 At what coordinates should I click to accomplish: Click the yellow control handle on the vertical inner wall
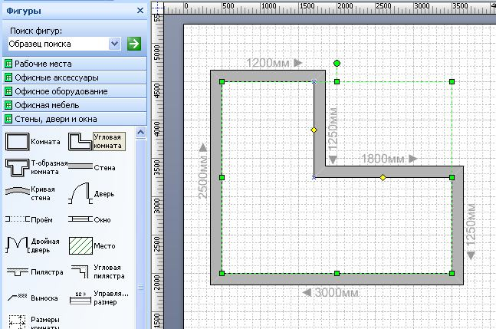314,130
